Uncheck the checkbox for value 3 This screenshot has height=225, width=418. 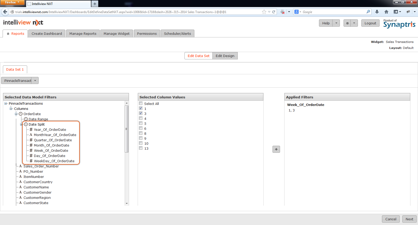[141, 113]
